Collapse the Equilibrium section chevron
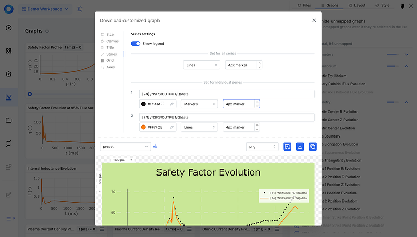 tap(407, 66)
